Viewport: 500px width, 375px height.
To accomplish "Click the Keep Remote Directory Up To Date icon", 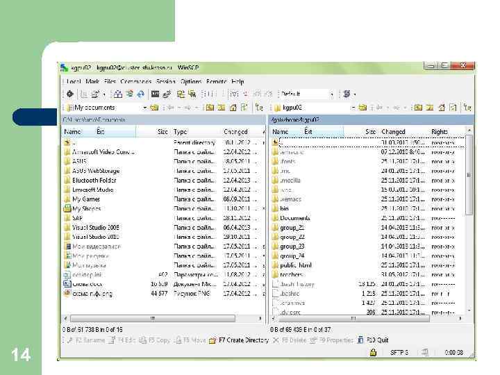I will pos(129,94).
